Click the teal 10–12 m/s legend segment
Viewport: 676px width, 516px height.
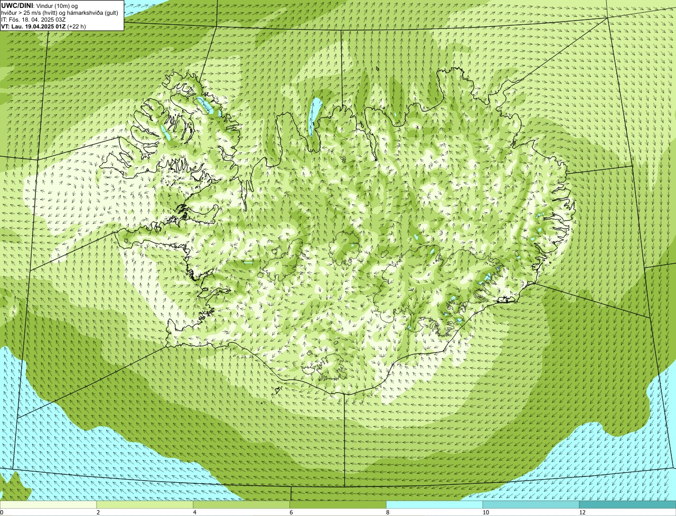coord(531,504)
